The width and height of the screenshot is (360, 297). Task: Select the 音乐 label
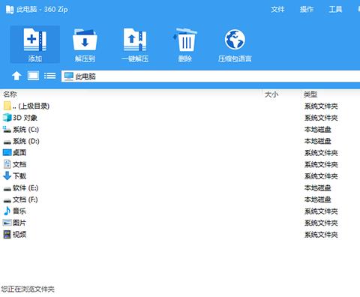[x=19, y=211]
